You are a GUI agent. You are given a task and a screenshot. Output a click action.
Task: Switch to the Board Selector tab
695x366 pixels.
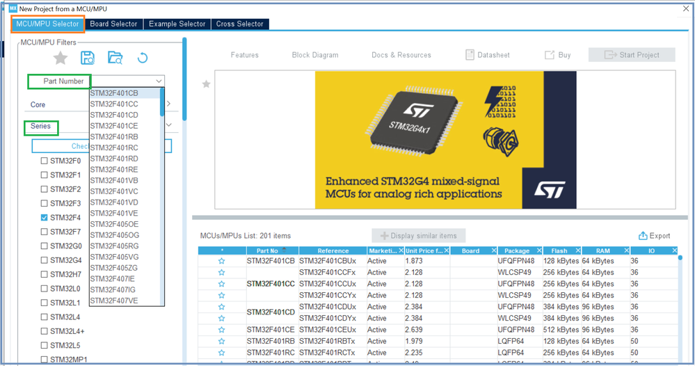[x=113, y=24]
